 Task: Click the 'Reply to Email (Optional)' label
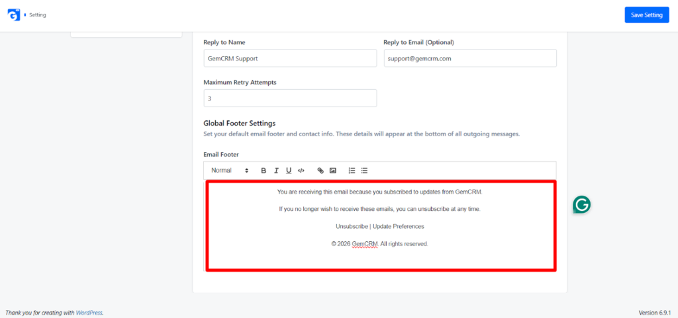coord(418,42)
